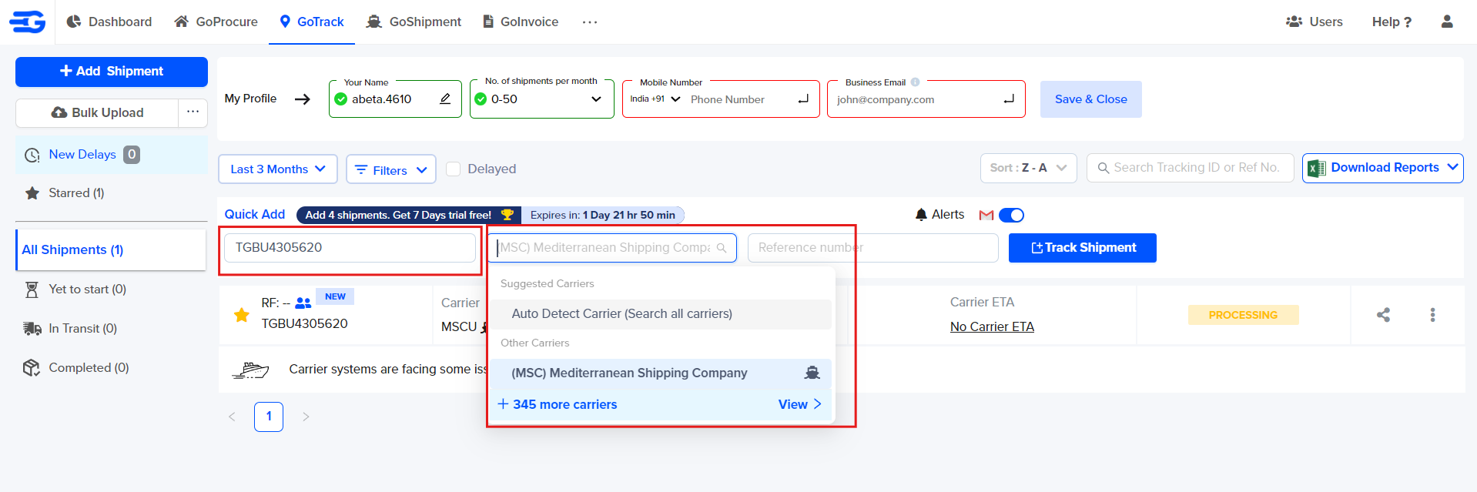The height and width of the screenshot is (492, 1477).
Task: Click the trial offer banner text
Action: click(398, 215)
